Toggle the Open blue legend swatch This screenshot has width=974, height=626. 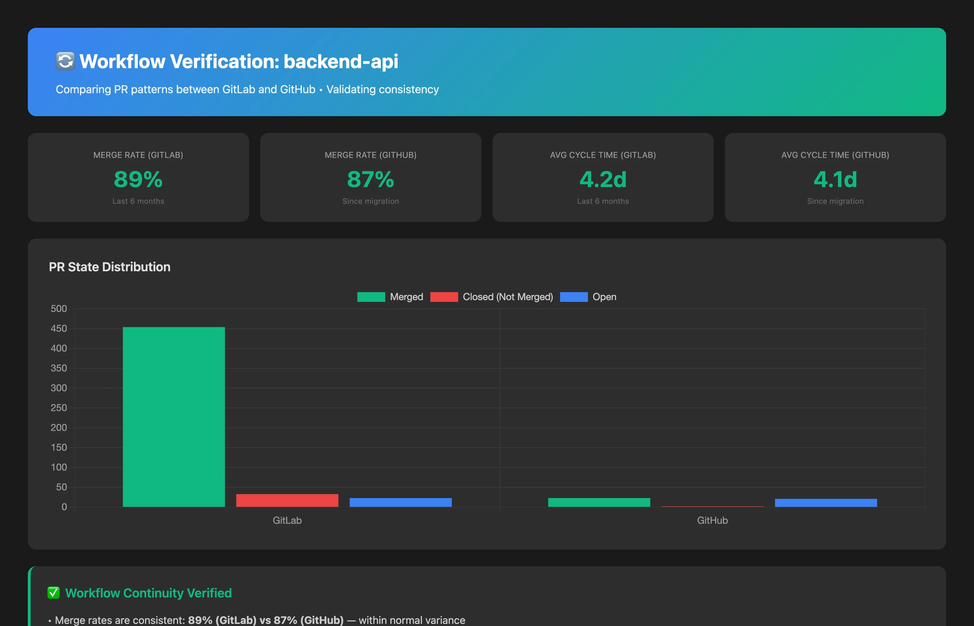point(574,297)
